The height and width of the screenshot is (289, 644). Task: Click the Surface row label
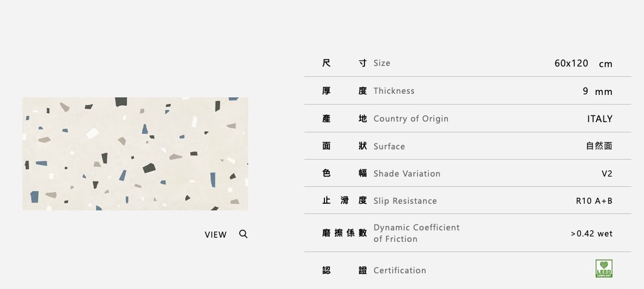pos(389,146)
